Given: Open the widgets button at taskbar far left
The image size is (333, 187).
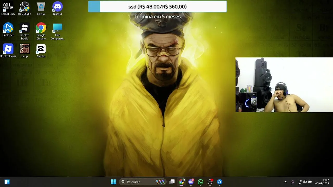Looking at the screenshot, I should click(x=7, y=182).
